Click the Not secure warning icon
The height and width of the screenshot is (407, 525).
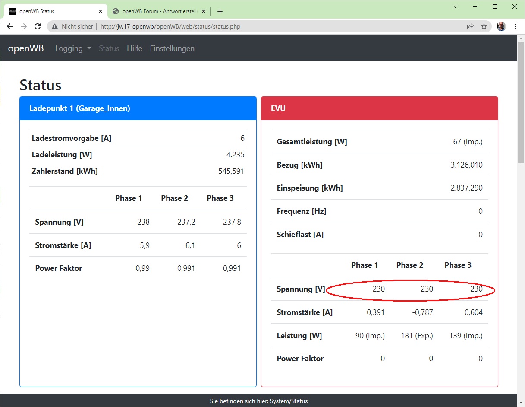(55, 26)
